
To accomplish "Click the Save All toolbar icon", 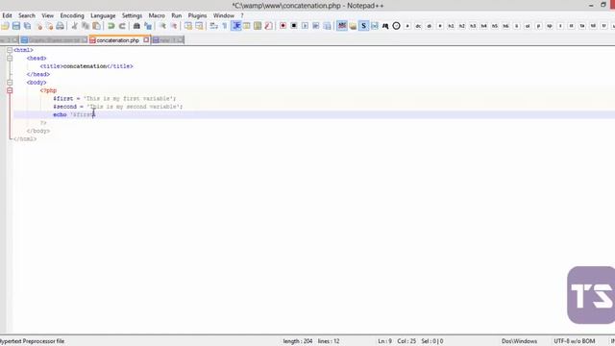I will [28, 26].
